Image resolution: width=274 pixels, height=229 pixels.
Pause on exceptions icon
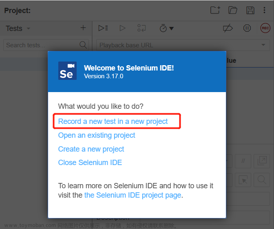coord(247,28)
